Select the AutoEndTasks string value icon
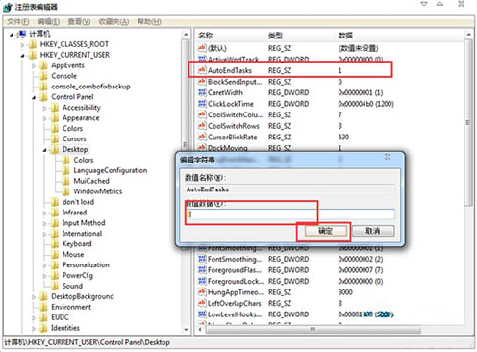This screenshot has width=477, height=352. (x=202, y=70)
